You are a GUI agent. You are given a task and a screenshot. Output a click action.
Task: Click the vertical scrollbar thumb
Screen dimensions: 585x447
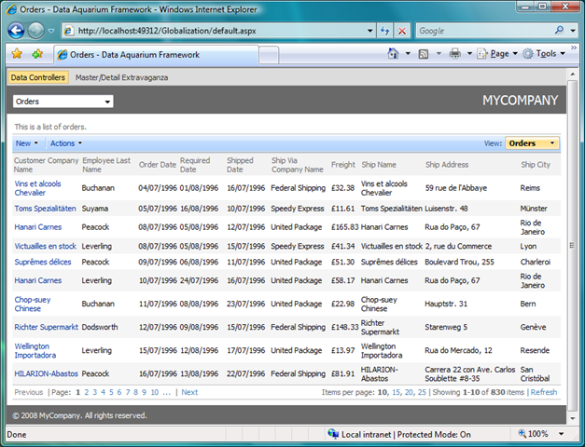573,245
